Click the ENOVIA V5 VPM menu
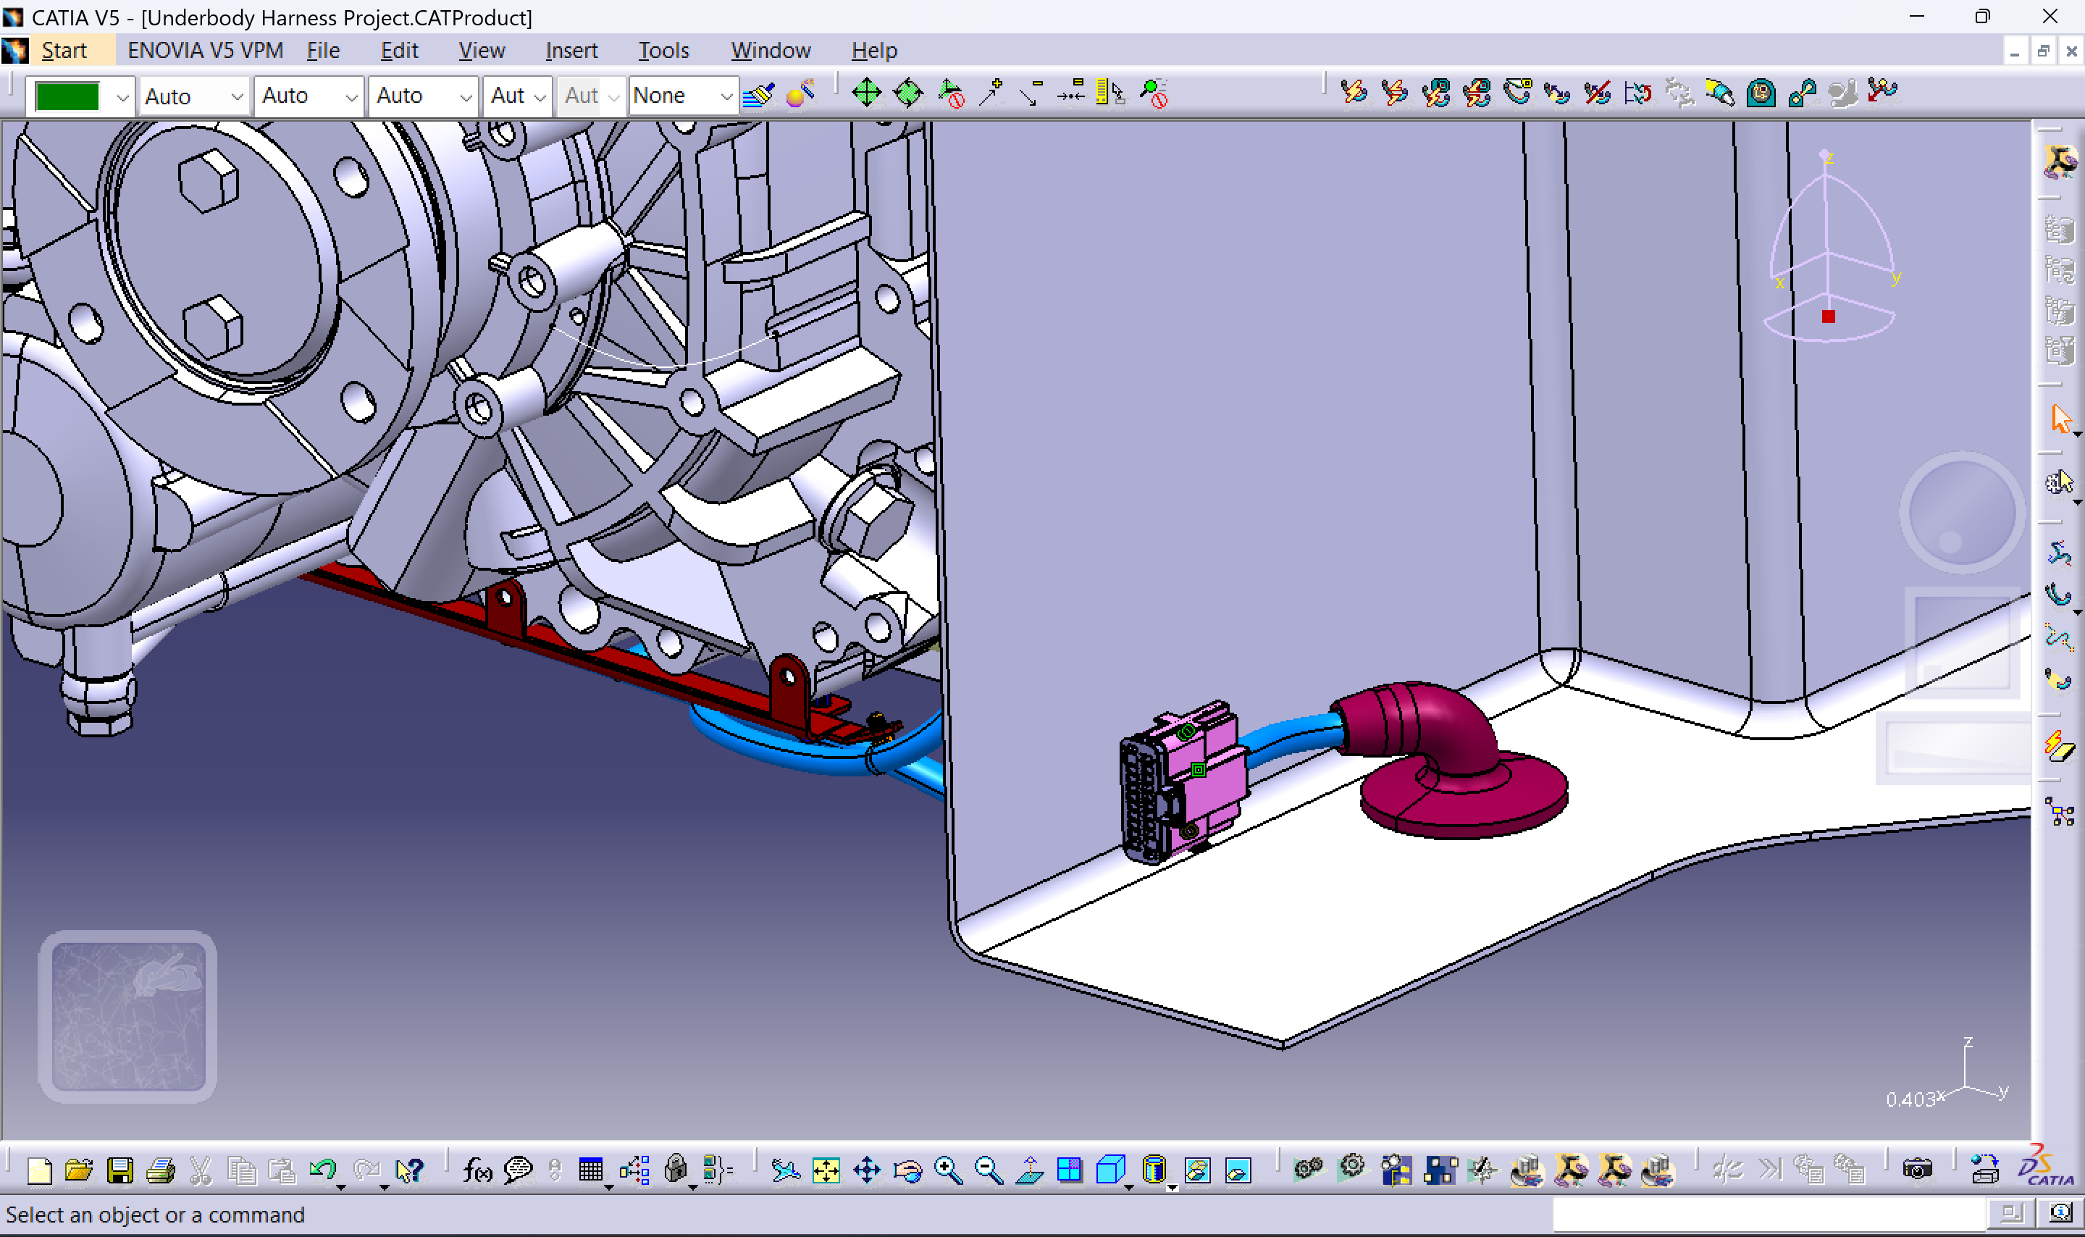Image resolution: width=2085 pixels, height=1237 pixels. tap(205, 51)
